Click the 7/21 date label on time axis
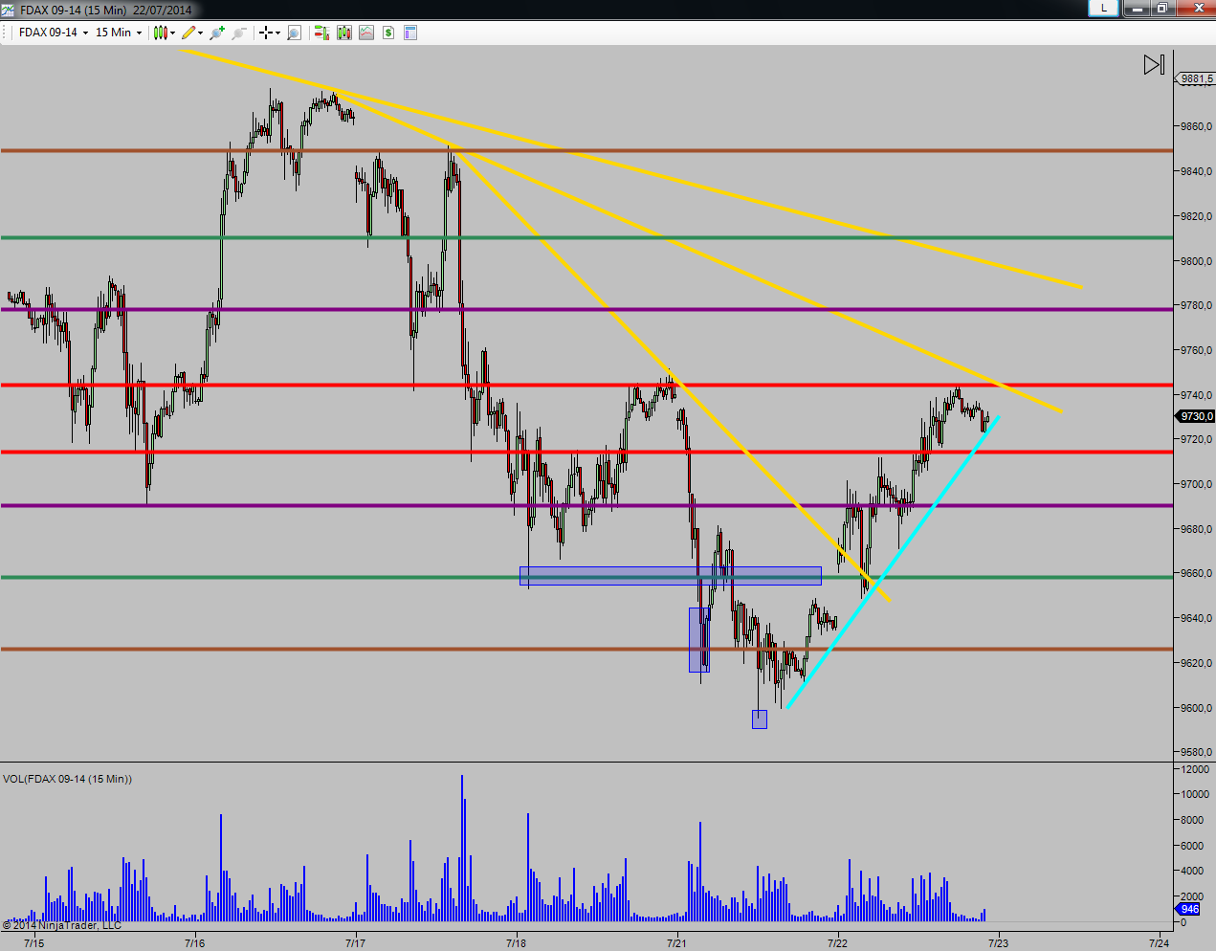1216x951 pixels. point(677,942)
